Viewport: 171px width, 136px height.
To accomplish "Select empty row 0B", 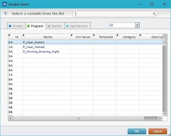I will coord(85,89).
